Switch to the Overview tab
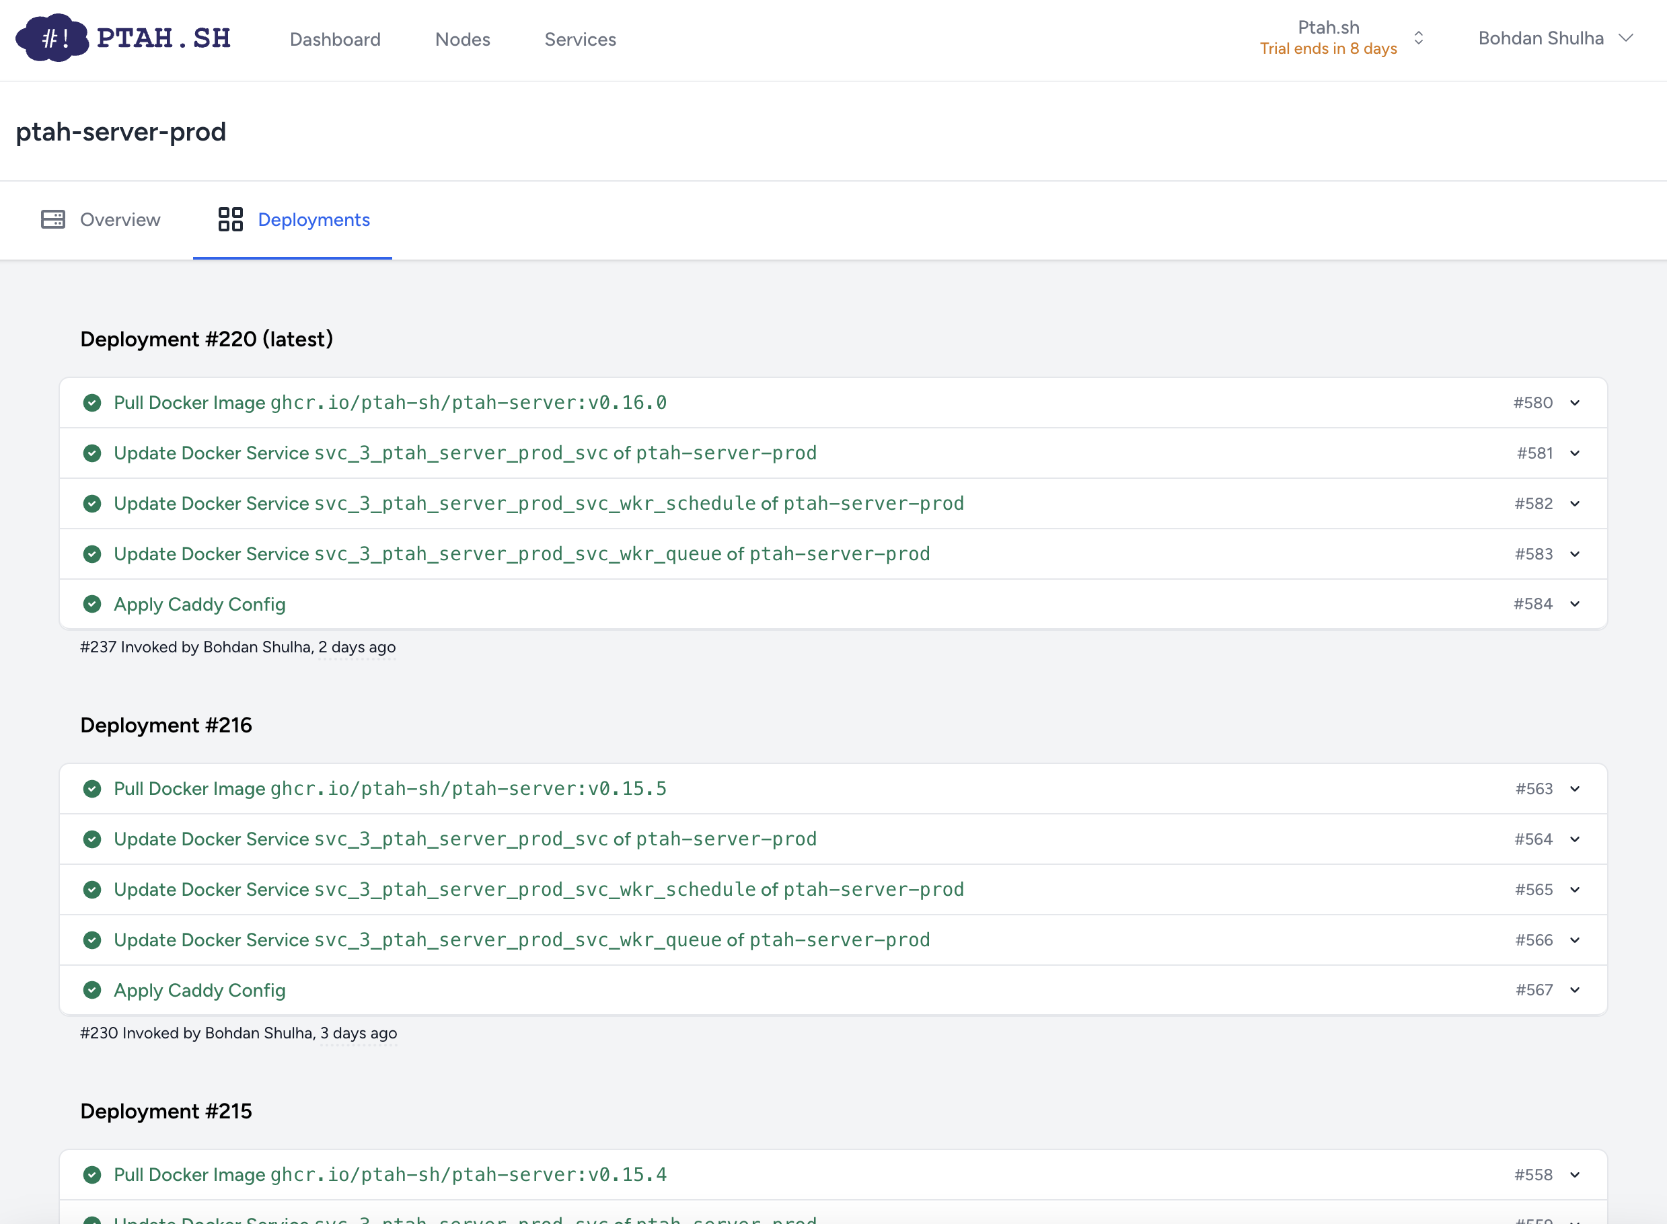Viewport: 1667px width, 1224px height. tap(100, 219)
